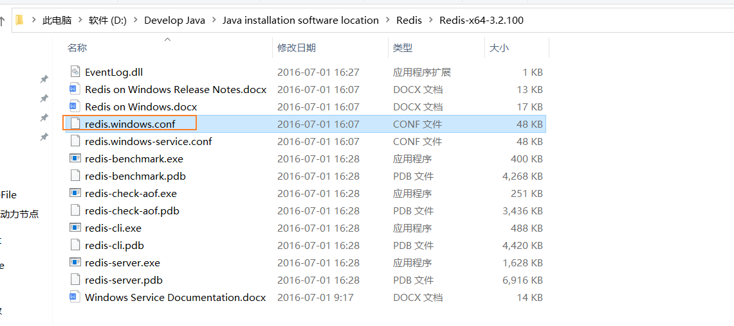
Task: Select file name EventLog.dll
Action: pyautogui.click(x=114, y=73)
